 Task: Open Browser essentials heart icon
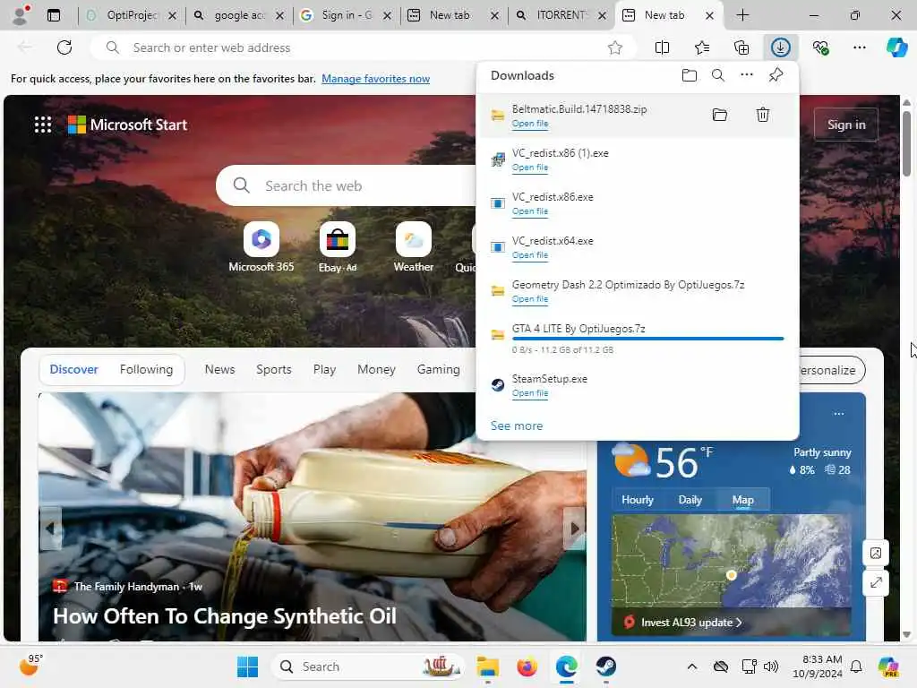pos(820,47)
